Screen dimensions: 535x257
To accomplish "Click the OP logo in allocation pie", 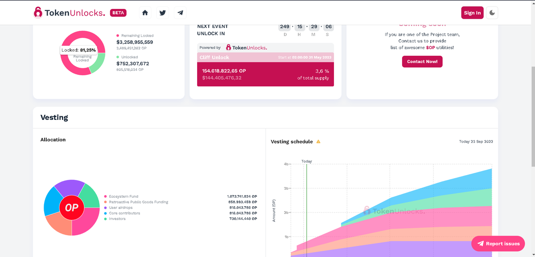I will tap(72, 208).
